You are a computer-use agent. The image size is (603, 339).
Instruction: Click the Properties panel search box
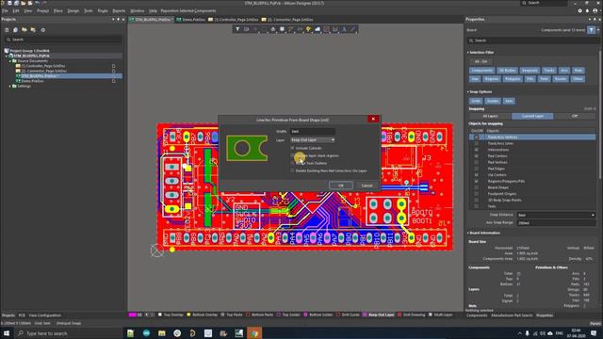532,40
